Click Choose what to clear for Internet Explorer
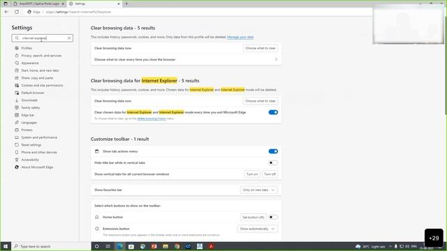 261,100
